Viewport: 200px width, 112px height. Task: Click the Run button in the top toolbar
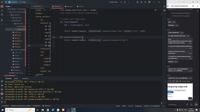click(121, 2)
